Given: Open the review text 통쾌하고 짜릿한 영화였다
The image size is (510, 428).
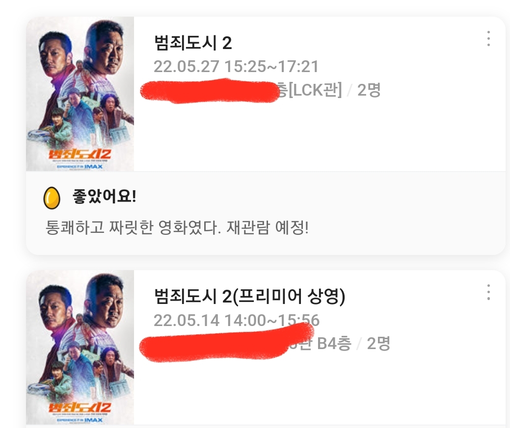Looking at the screenshot, I should click(x=177, y=227).
